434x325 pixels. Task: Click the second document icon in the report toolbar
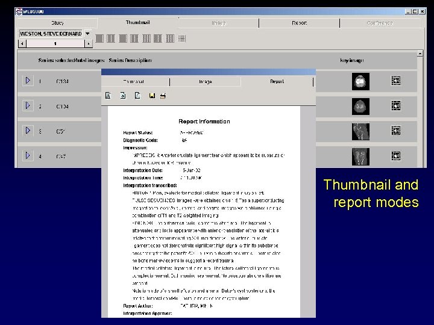(x=123, y=96)
